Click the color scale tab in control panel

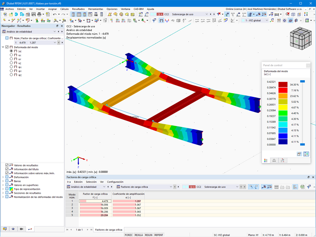click(x=266, y=161)
